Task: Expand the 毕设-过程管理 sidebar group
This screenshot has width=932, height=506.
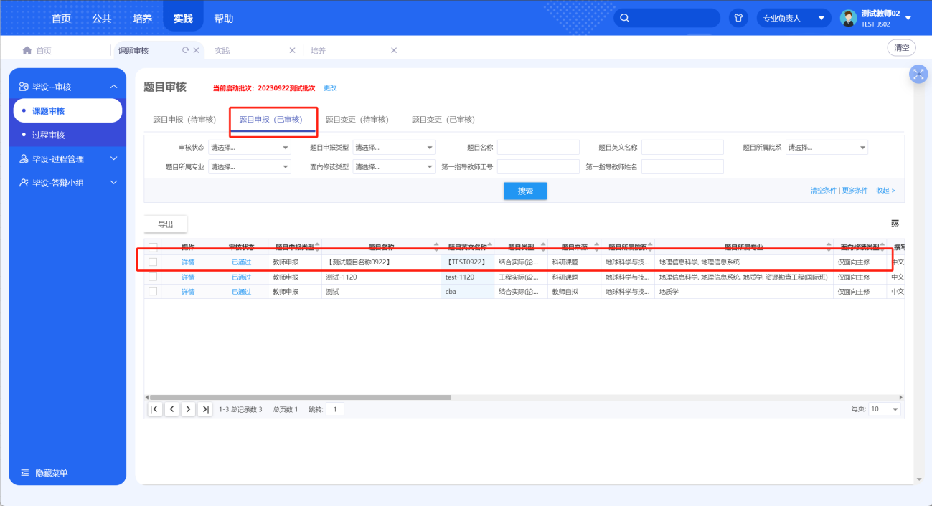Action: click(113, 159)
